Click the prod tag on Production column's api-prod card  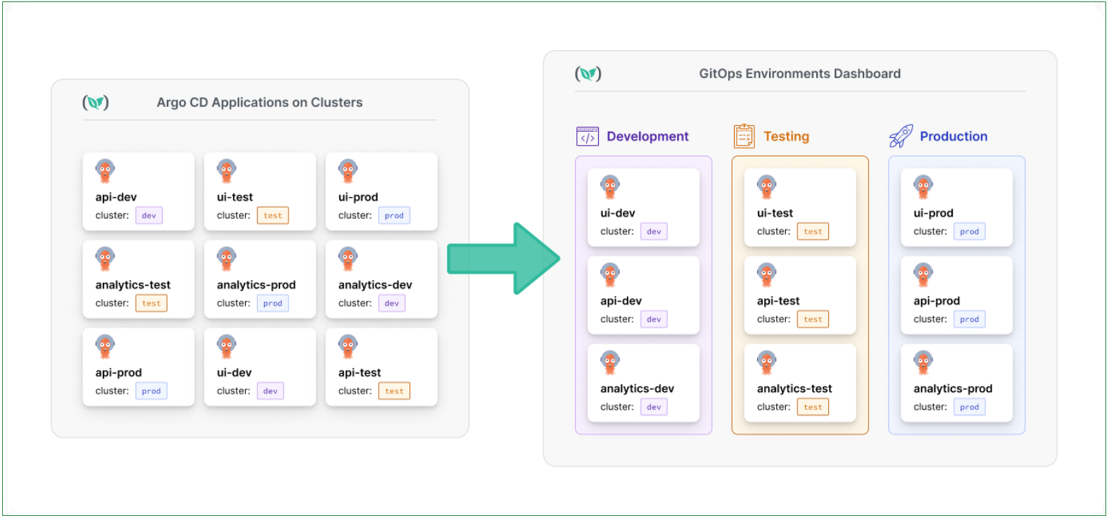pyautogui.click(x=969, y=320)
